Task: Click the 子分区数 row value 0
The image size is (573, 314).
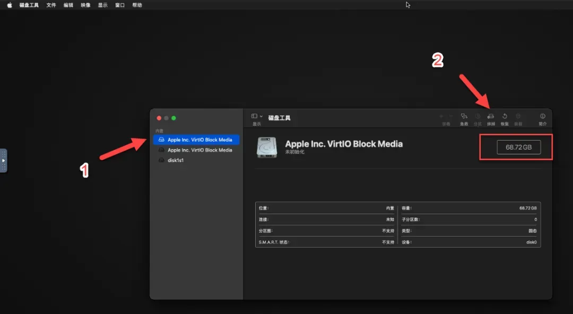Action: click(x=535, y=220)
